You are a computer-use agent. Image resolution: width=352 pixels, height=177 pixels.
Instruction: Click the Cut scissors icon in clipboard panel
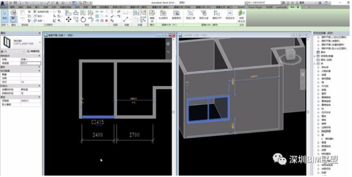coord(29,12)
